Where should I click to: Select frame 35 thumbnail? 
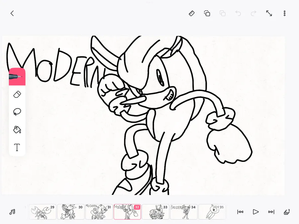coord(212,212)
